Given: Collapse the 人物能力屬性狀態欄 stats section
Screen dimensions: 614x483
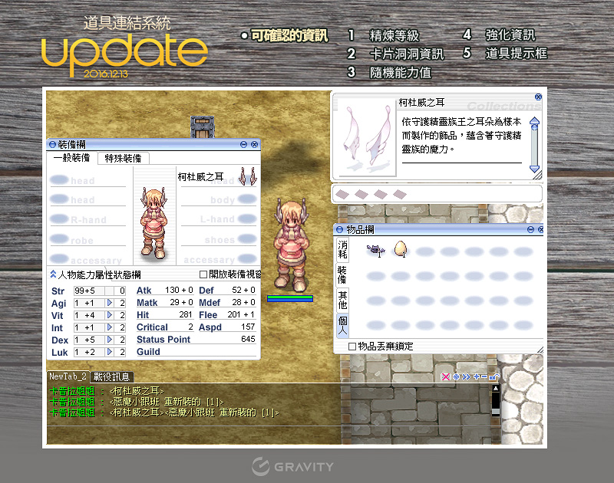Looking at the screenshot, I should click(x=53, y=274).
